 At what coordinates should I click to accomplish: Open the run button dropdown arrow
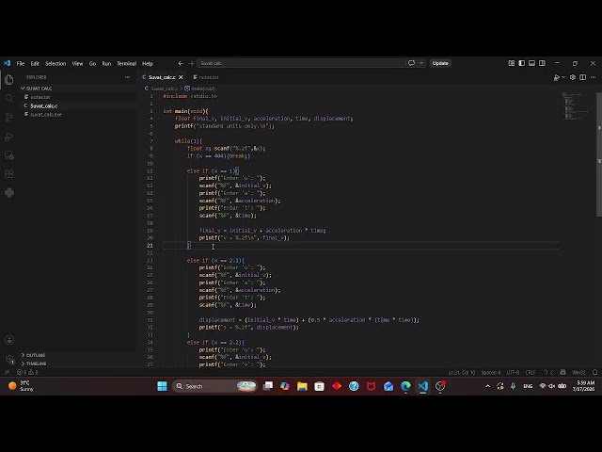563,77
